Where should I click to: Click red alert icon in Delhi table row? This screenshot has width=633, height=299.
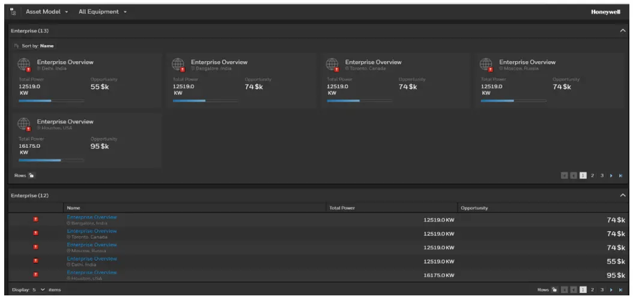coord(35,261)
